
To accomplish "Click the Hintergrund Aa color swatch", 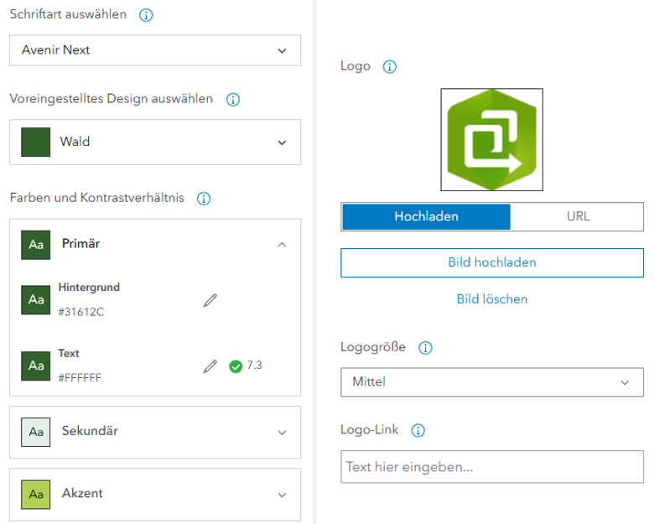I will (x=36, y=300).
